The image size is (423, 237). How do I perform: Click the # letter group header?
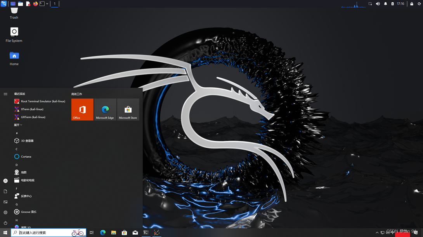[17, 133]
